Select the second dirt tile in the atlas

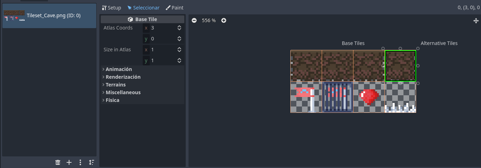(x=338, y=66)
